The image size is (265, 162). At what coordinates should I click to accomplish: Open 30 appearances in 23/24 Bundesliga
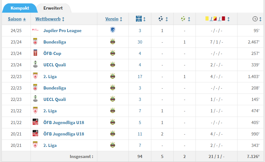(x=140, y=42)
